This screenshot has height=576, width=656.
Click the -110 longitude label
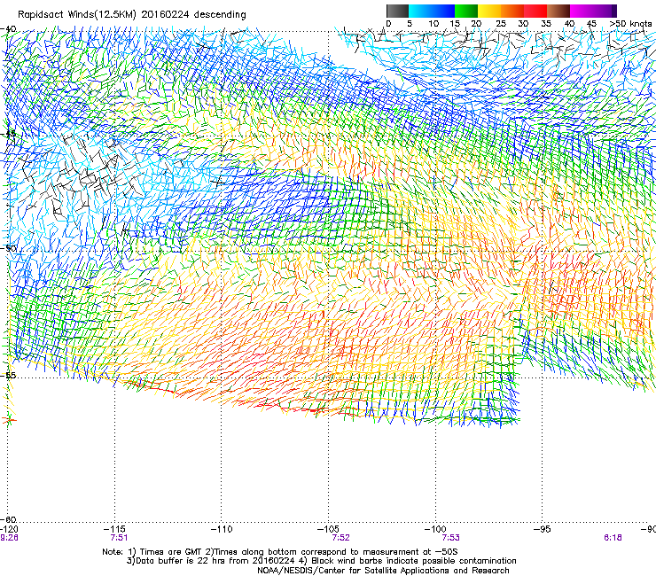coord(221,529)
